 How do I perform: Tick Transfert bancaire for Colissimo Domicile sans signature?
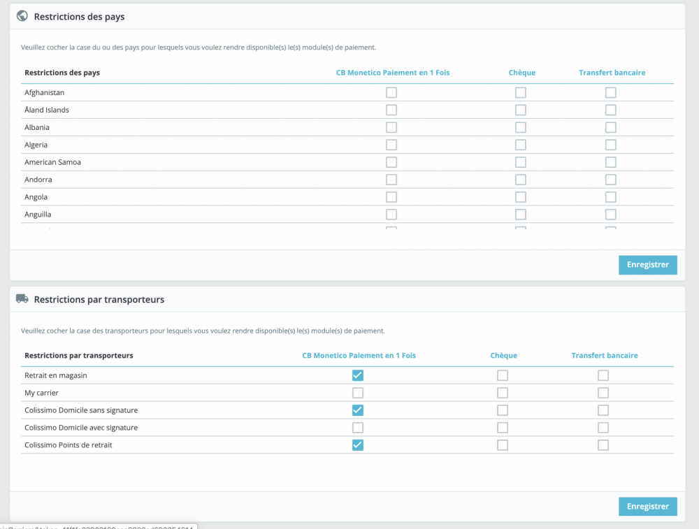(603, 410)
